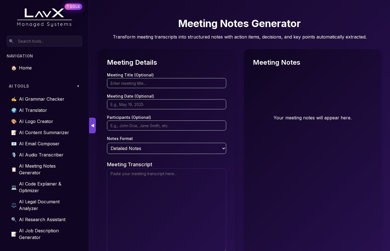Viewport: 390px width, 251px height.
Task: Click the Home house icon
Action: pyautogui.click(x=14, y=68)
